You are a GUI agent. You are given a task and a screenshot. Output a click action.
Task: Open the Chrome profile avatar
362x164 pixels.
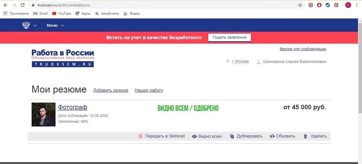tap(348, 5)
